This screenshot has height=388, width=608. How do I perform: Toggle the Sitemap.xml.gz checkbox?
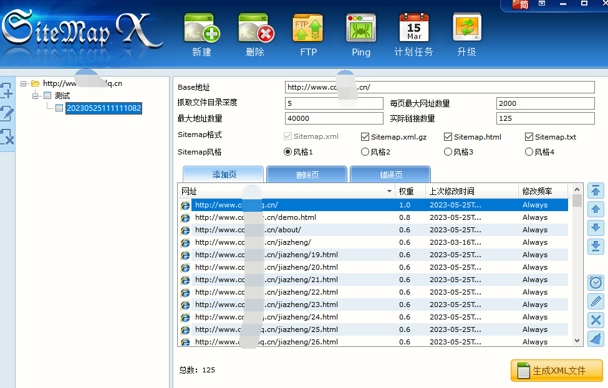click(365, 136)
